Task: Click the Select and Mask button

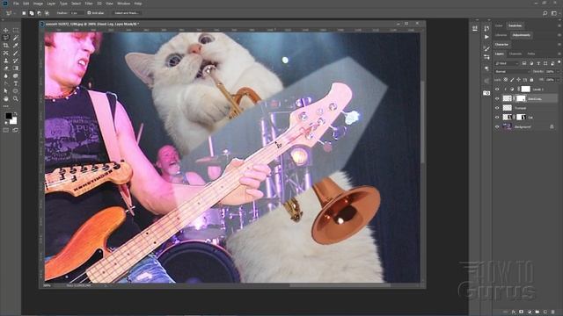Action: coord(127,13)
